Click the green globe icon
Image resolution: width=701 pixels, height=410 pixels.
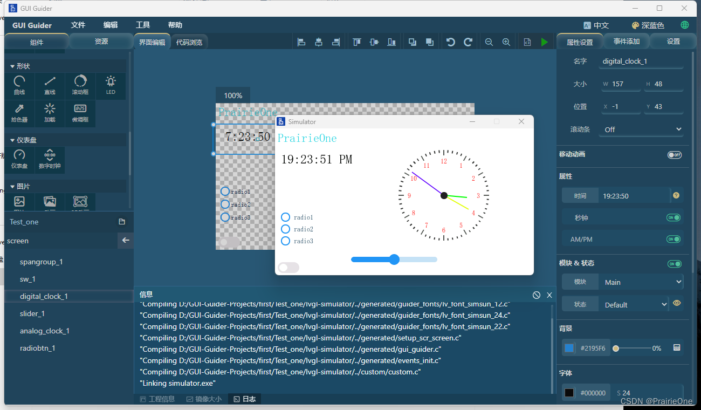pyautogui.click(x=685, y=25)
